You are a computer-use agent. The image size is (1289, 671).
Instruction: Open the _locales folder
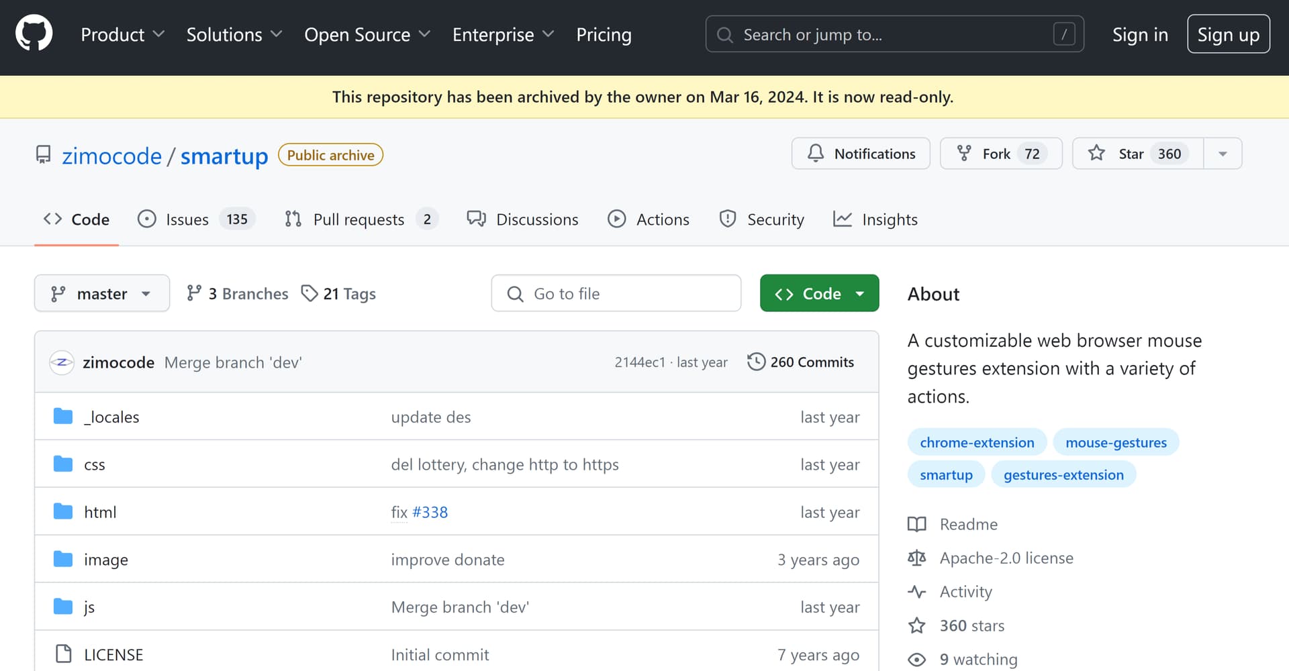tap(111, 417)
